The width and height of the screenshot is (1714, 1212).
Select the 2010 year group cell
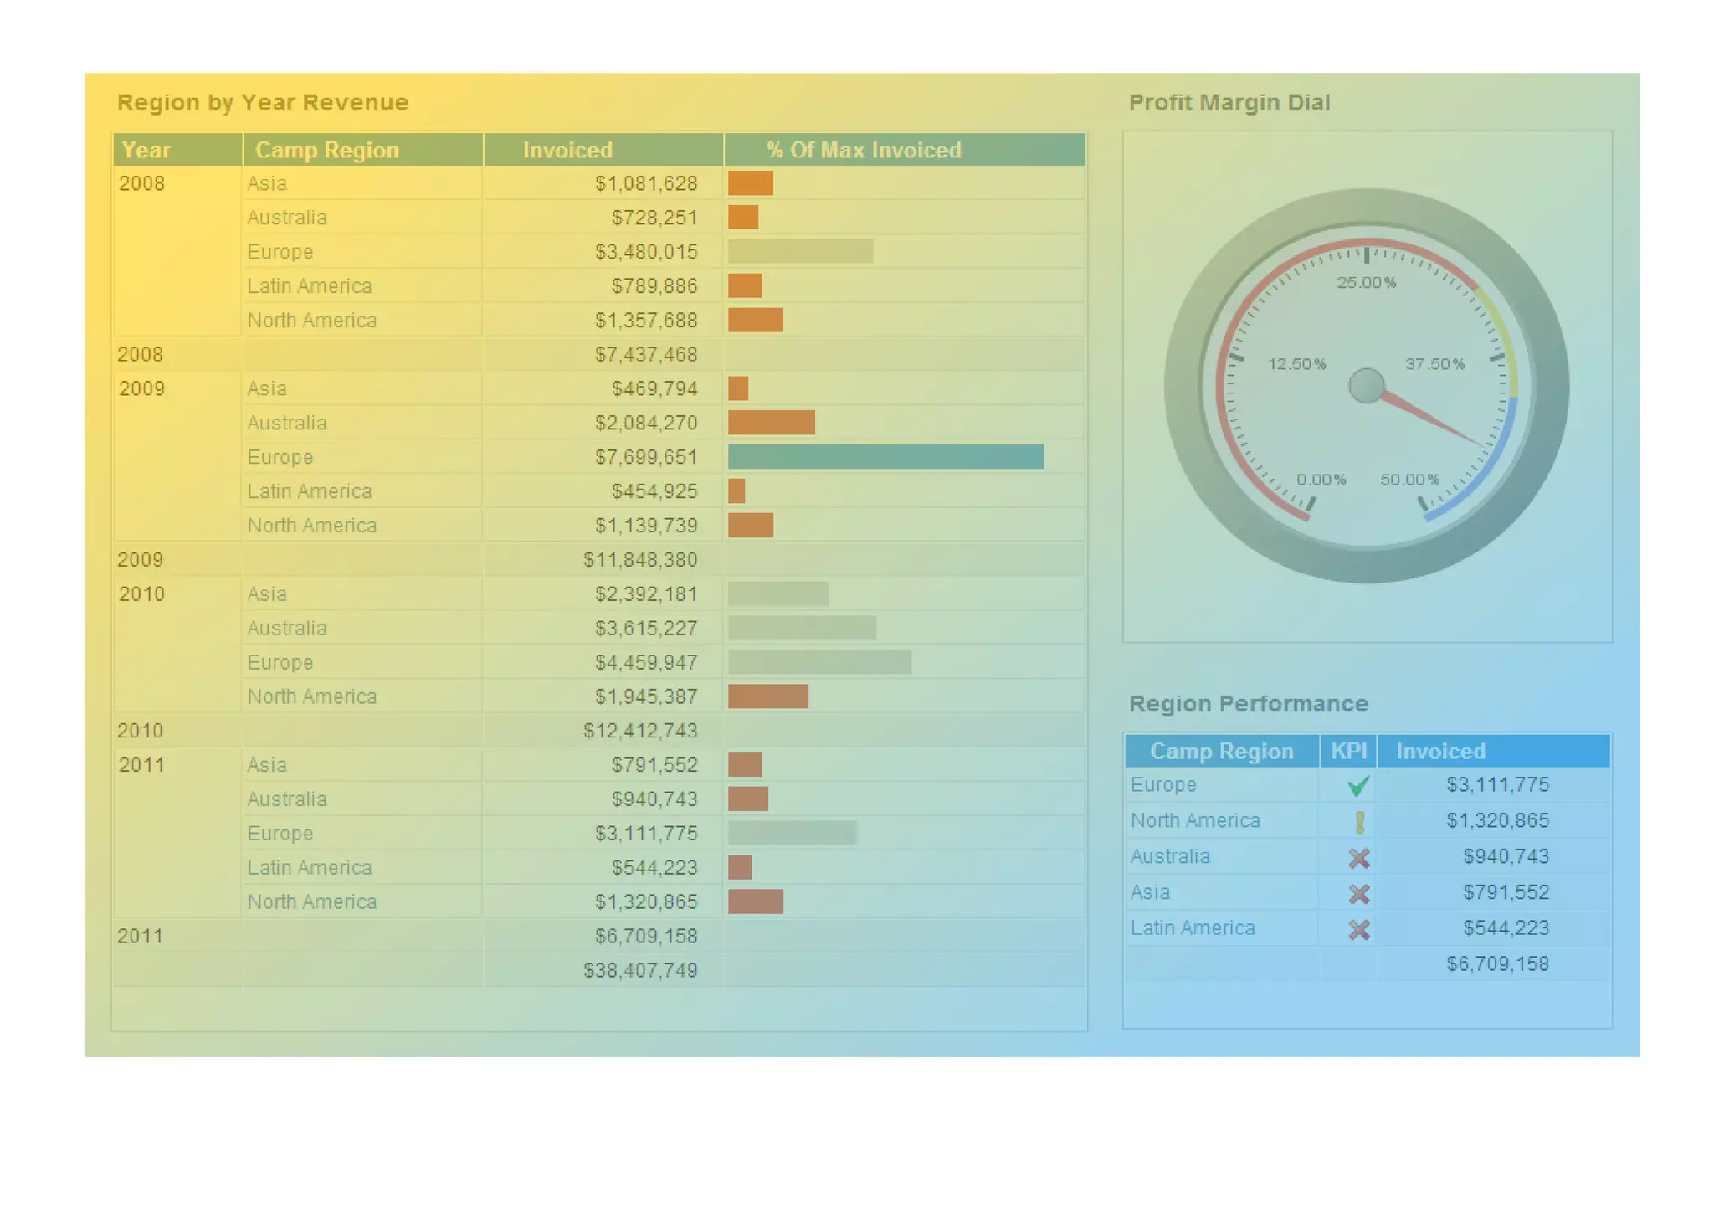pyautogui.click(x=142, y=594)
